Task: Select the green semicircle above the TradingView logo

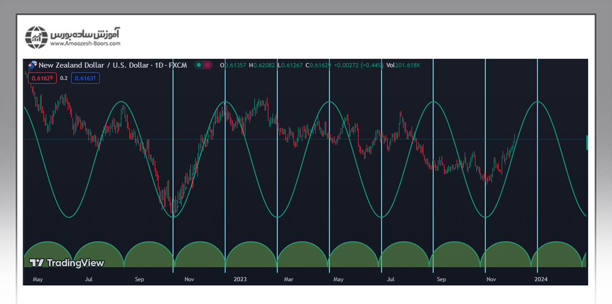Action: coord(47,249)
